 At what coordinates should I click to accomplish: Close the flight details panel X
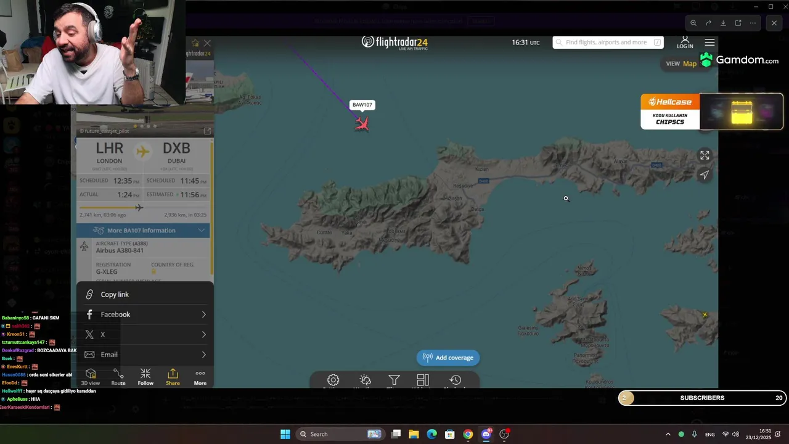pyautogui.click(x=207, y=43)
